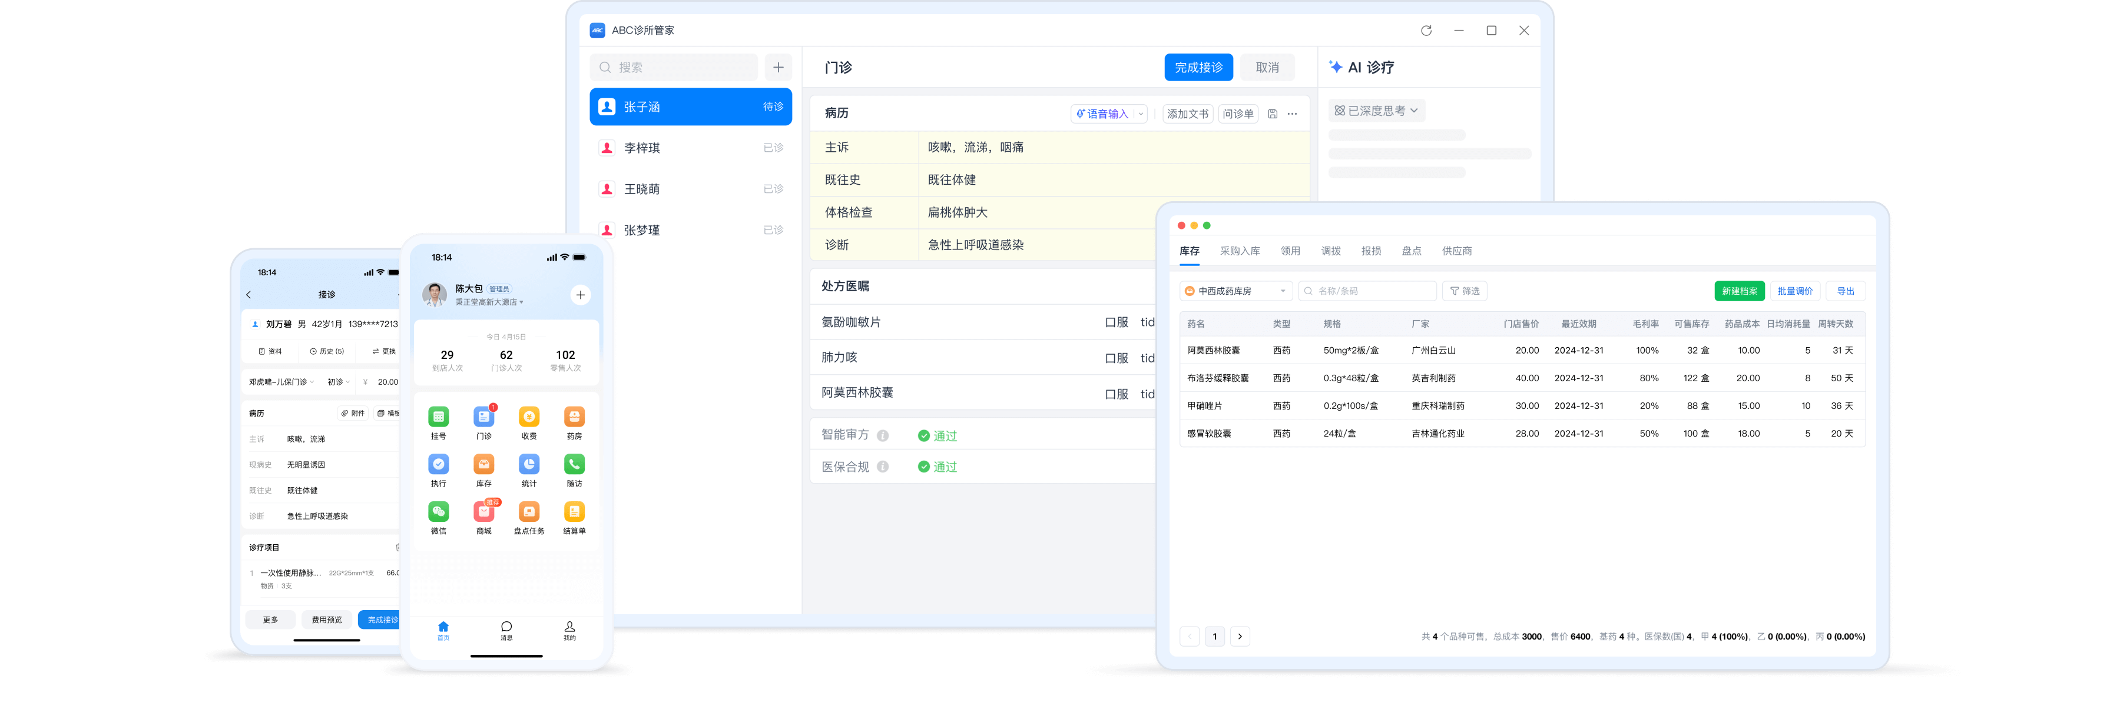
Task: Click the 名称/条码 search field
Action: [x=1367, y=291]
